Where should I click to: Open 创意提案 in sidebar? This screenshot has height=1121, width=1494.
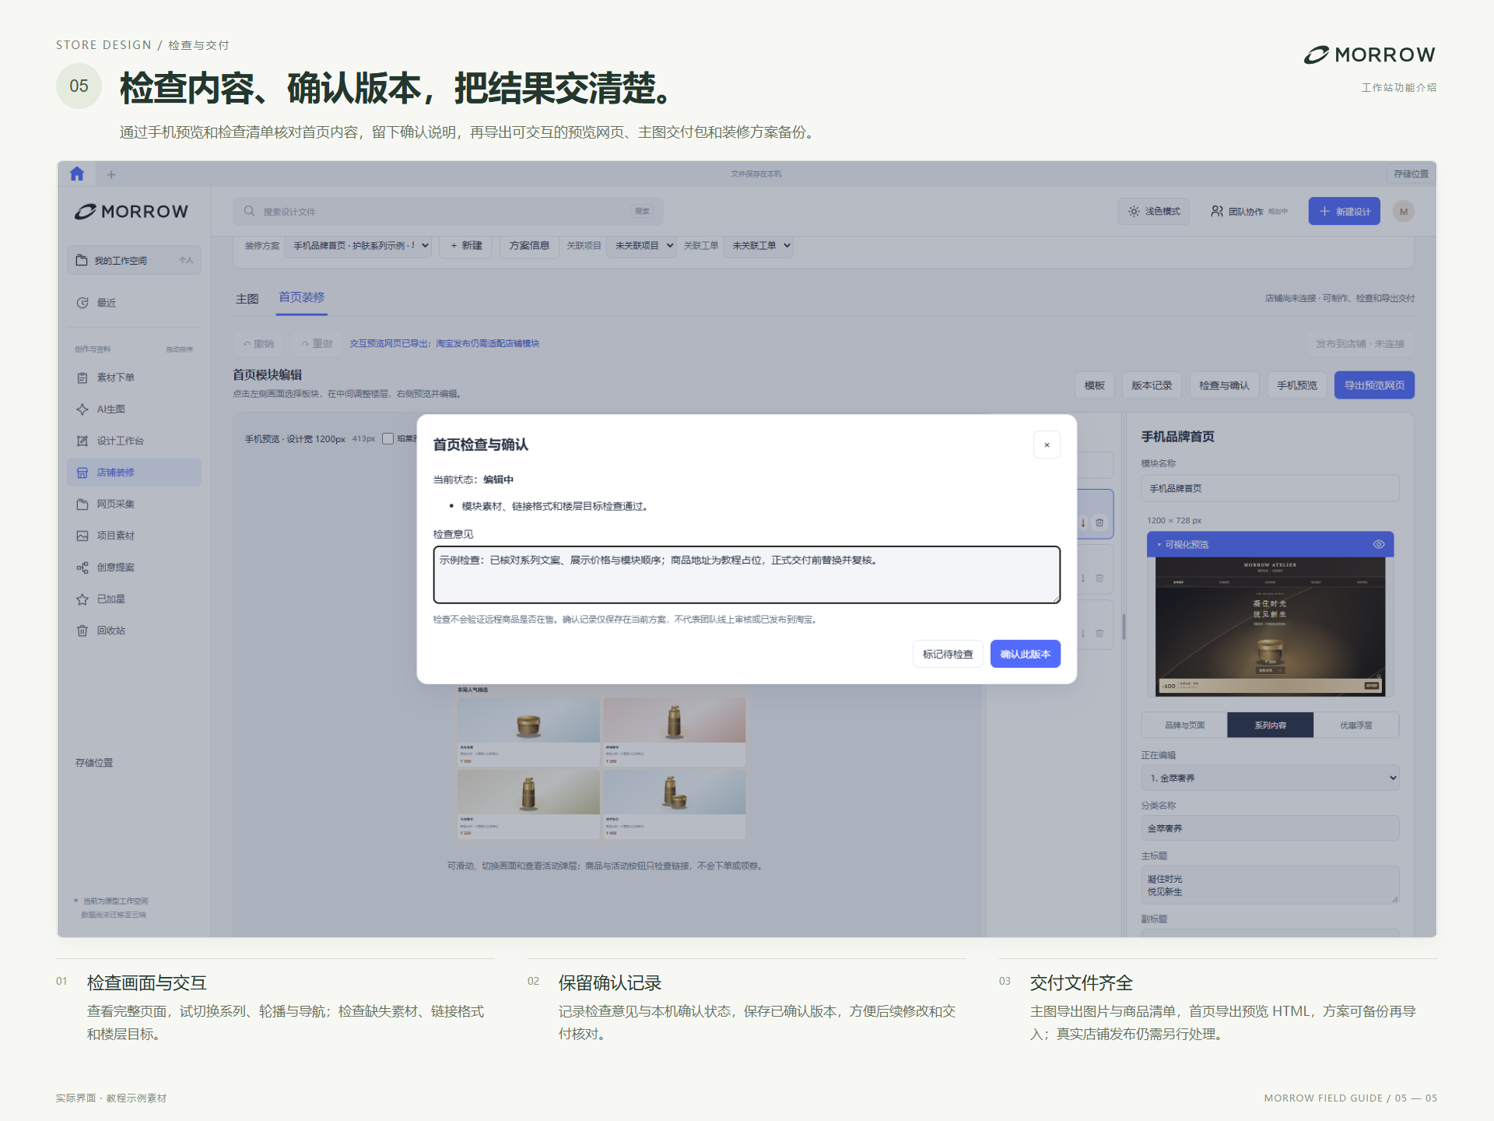(134, 568)
